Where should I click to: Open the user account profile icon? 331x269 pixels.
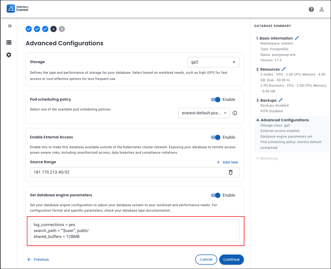[x=322, y=9]
